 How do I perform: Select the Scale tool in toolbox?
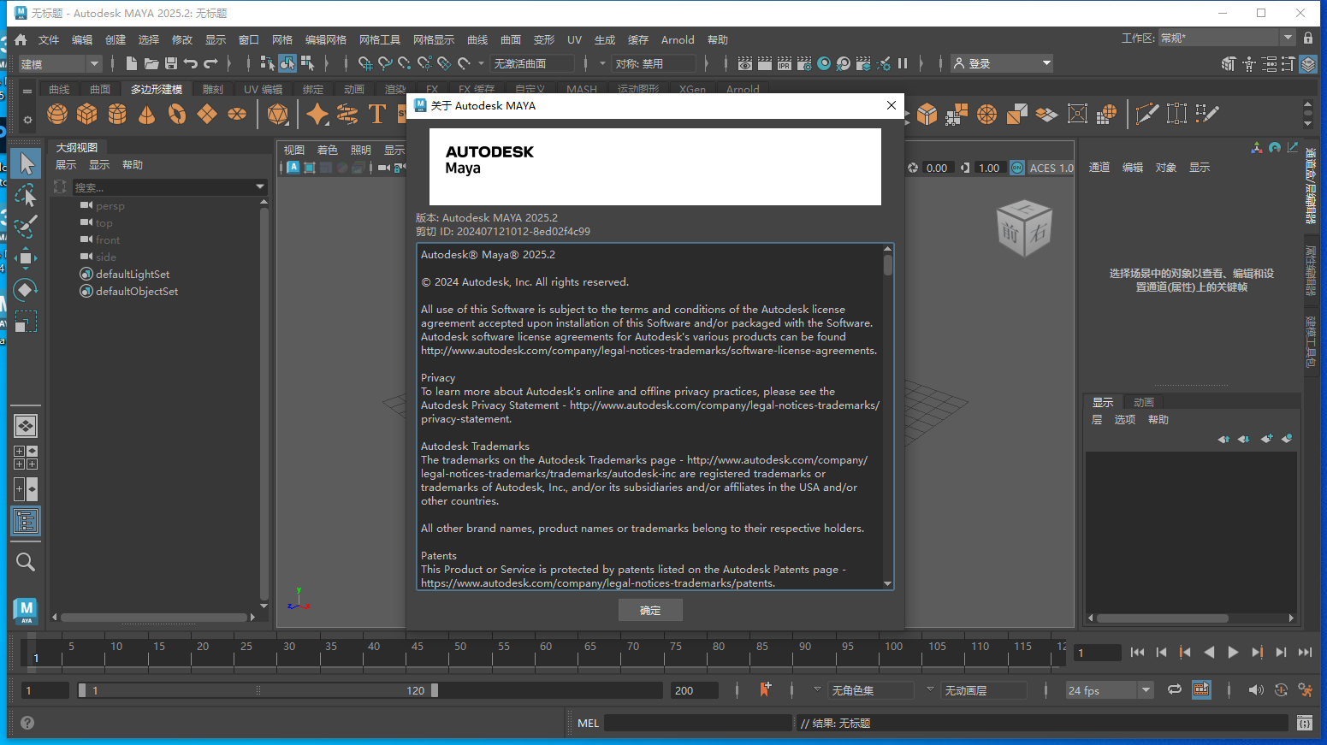[26, 322]
